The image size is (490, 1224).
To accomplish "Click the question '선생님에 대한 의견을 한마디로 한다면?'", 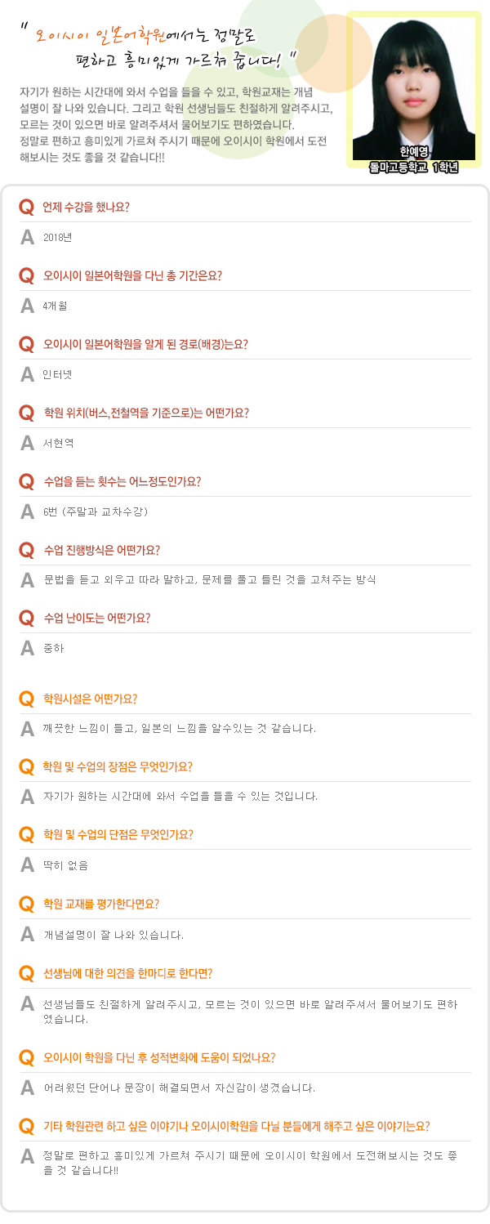I will 127,974.
